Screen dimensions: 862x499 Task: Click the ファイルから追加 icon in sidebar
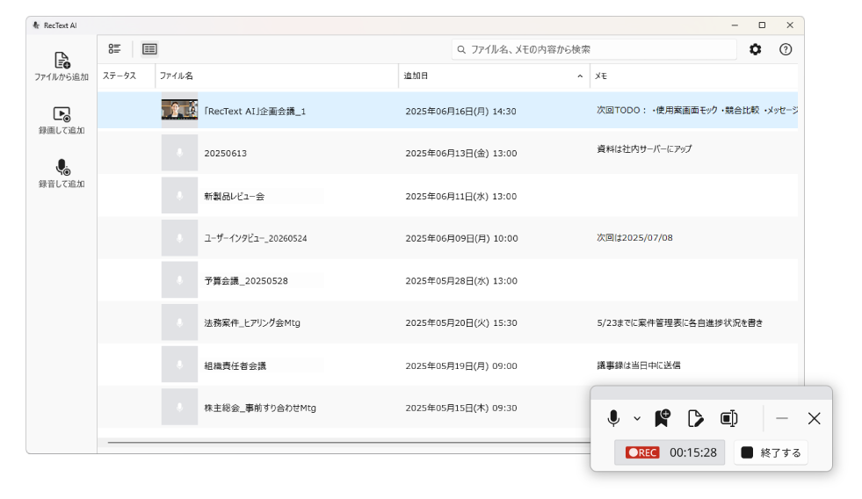click(62, 61)
